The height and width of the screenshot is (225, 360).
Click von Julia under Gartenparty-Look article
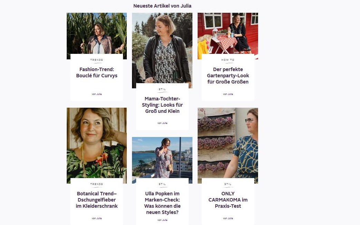228,94
